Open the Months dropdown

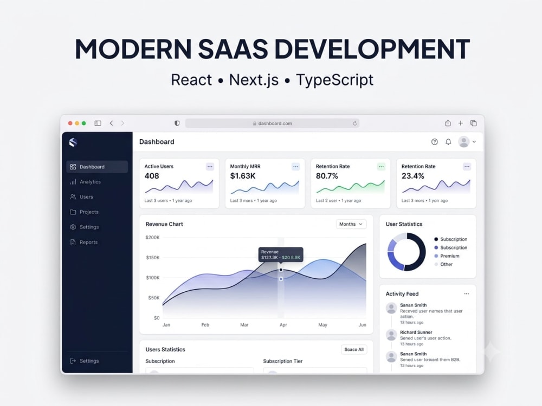tap(351, 224)
